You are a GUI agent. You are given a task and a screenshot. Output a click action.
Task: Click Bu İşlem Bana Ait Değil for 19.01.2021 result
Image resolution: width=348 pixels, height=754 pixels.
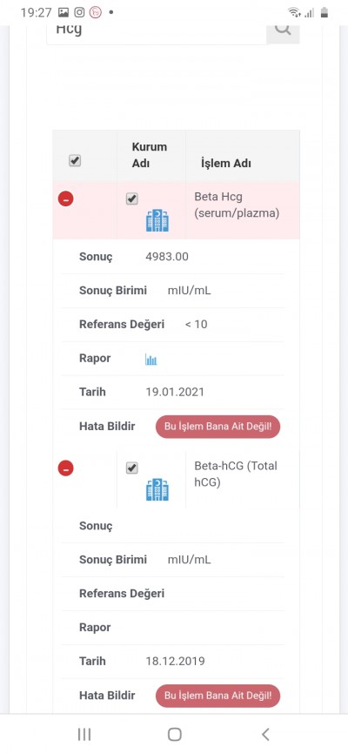[217, 427]
